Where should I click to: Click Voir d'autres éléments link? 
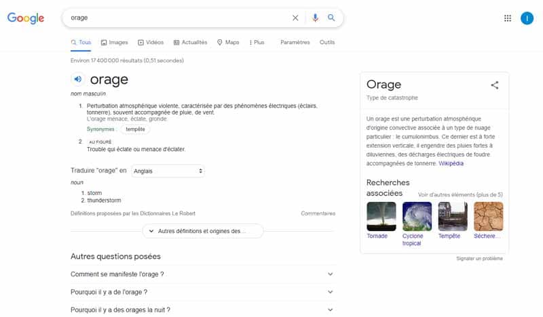coord(460,194)
